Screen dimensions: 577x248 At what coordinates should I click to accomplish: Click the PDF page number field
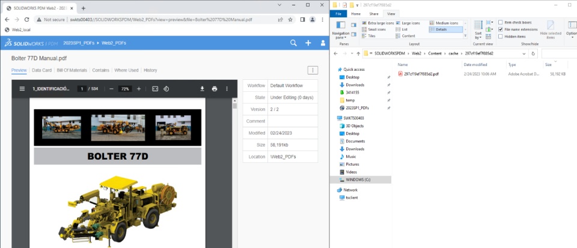(82, 89)
